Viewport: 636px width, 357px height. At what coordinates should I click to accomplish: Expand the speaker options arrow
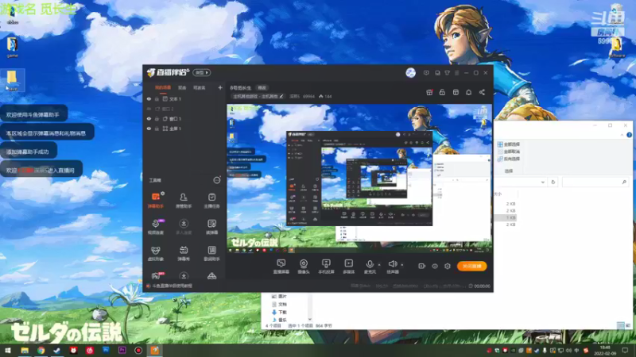402,265
